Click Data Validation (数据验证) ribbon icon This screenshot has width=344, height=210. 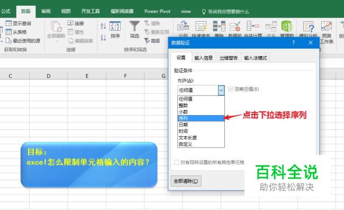pyautogui.click(x=235, y=26)
